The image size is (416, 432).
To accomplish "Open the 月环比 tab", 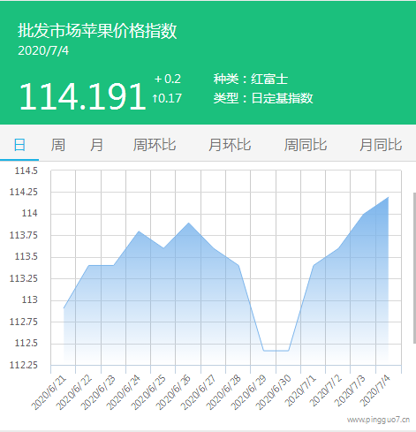I will pyautogui.click(x=230, y=145).
